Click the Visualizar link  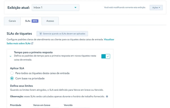109,39
